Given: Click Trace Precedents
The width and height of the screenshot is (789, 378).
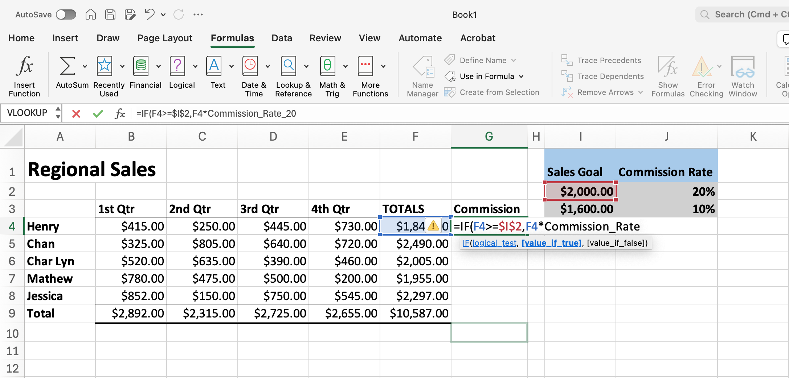Looking at the screenshot, I should click(601, 61).
